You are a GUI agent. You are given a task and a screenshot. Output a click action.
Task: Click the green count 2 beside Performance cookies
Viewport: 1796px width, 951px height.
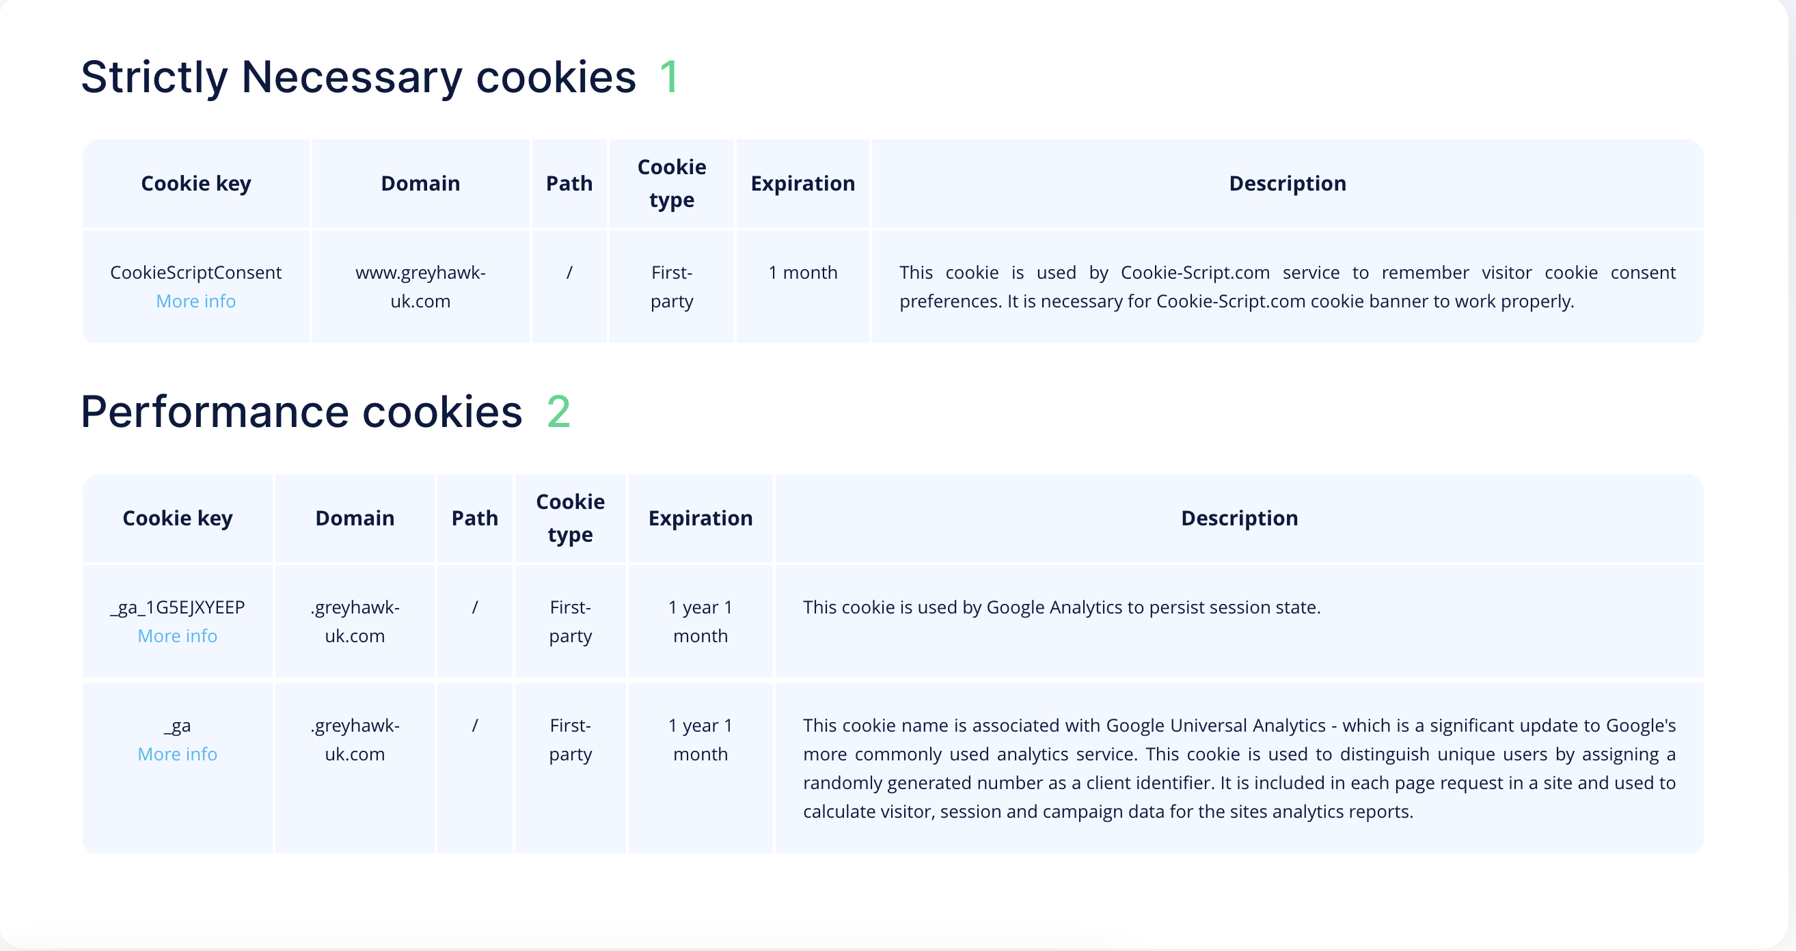pyautogui.click(x=558, y=411)
